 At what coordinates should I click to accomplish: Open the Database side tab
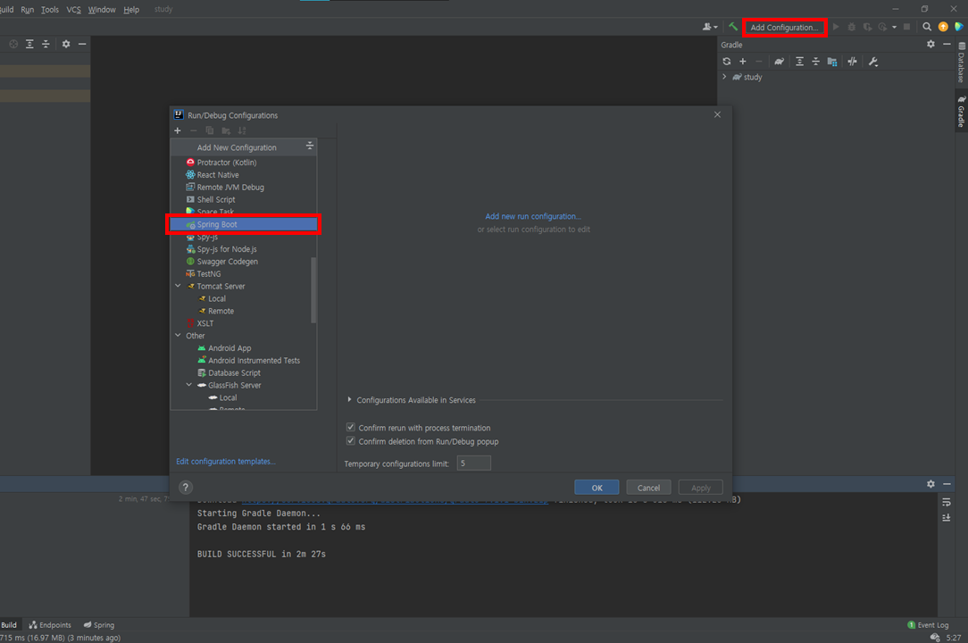961,63
